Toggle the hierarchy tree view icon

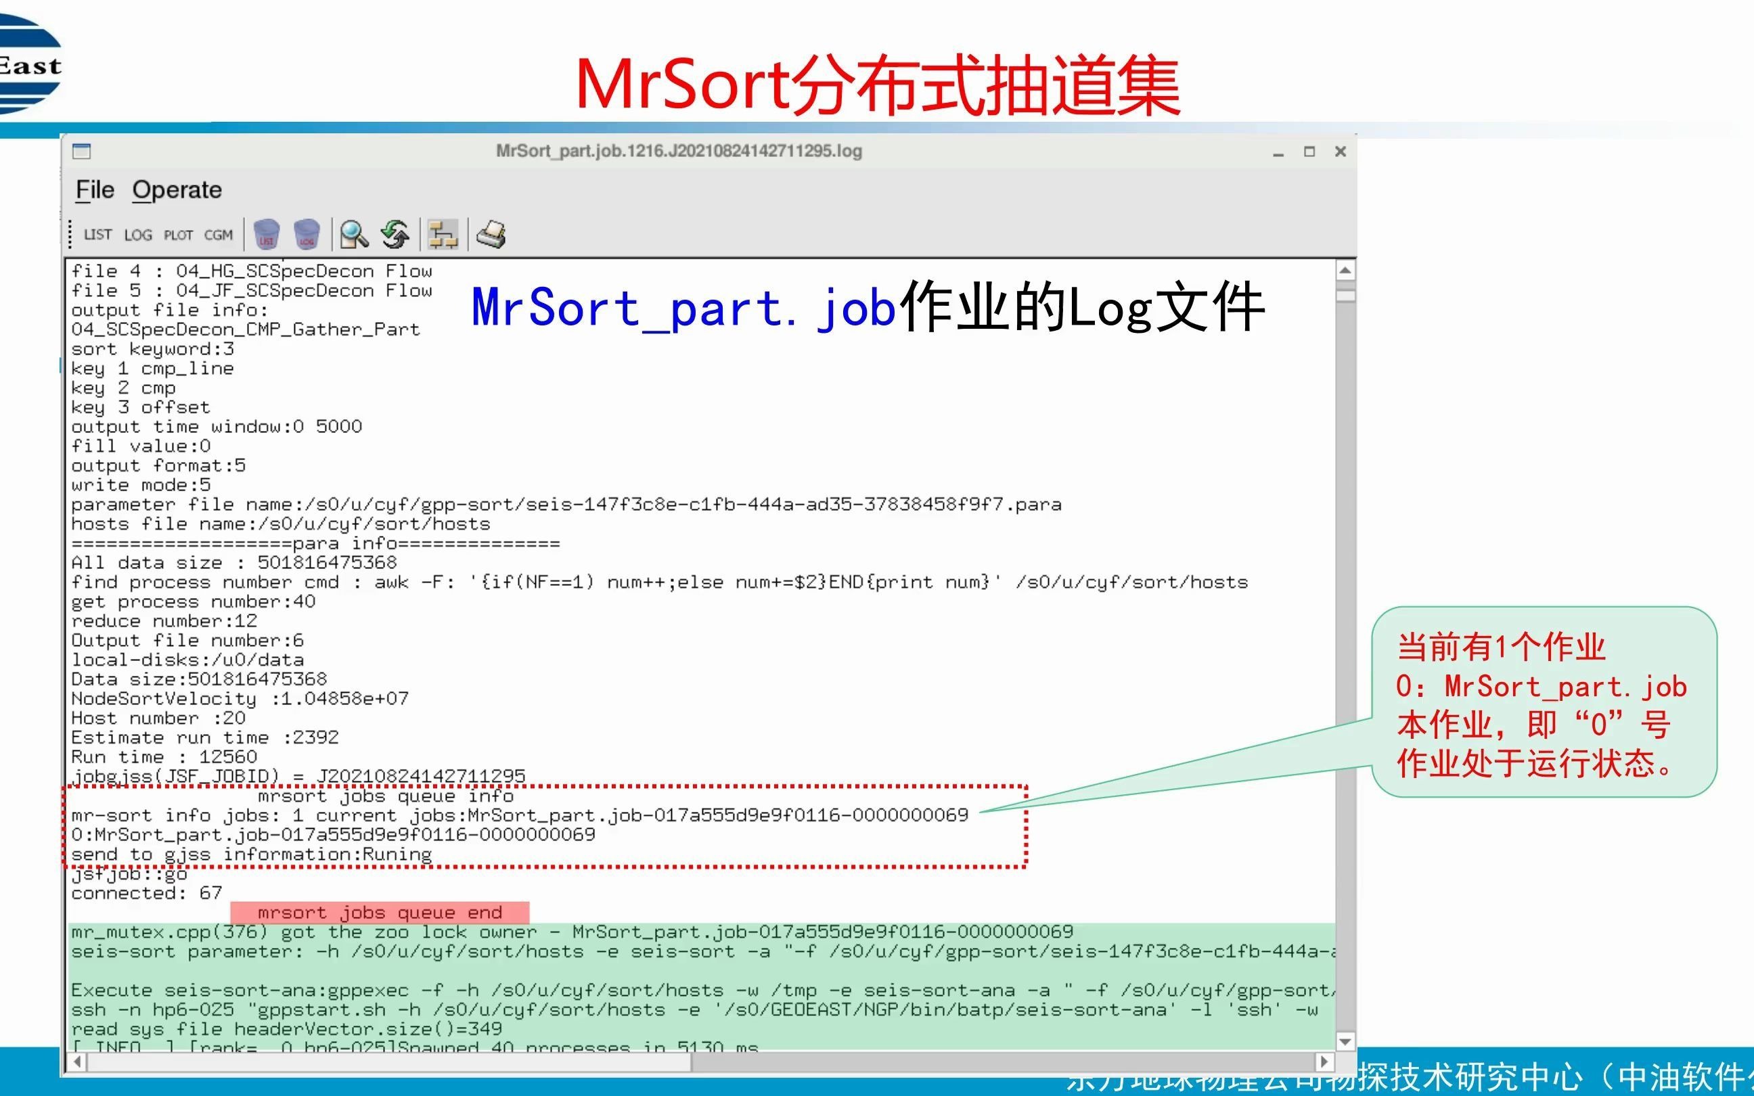443,235
